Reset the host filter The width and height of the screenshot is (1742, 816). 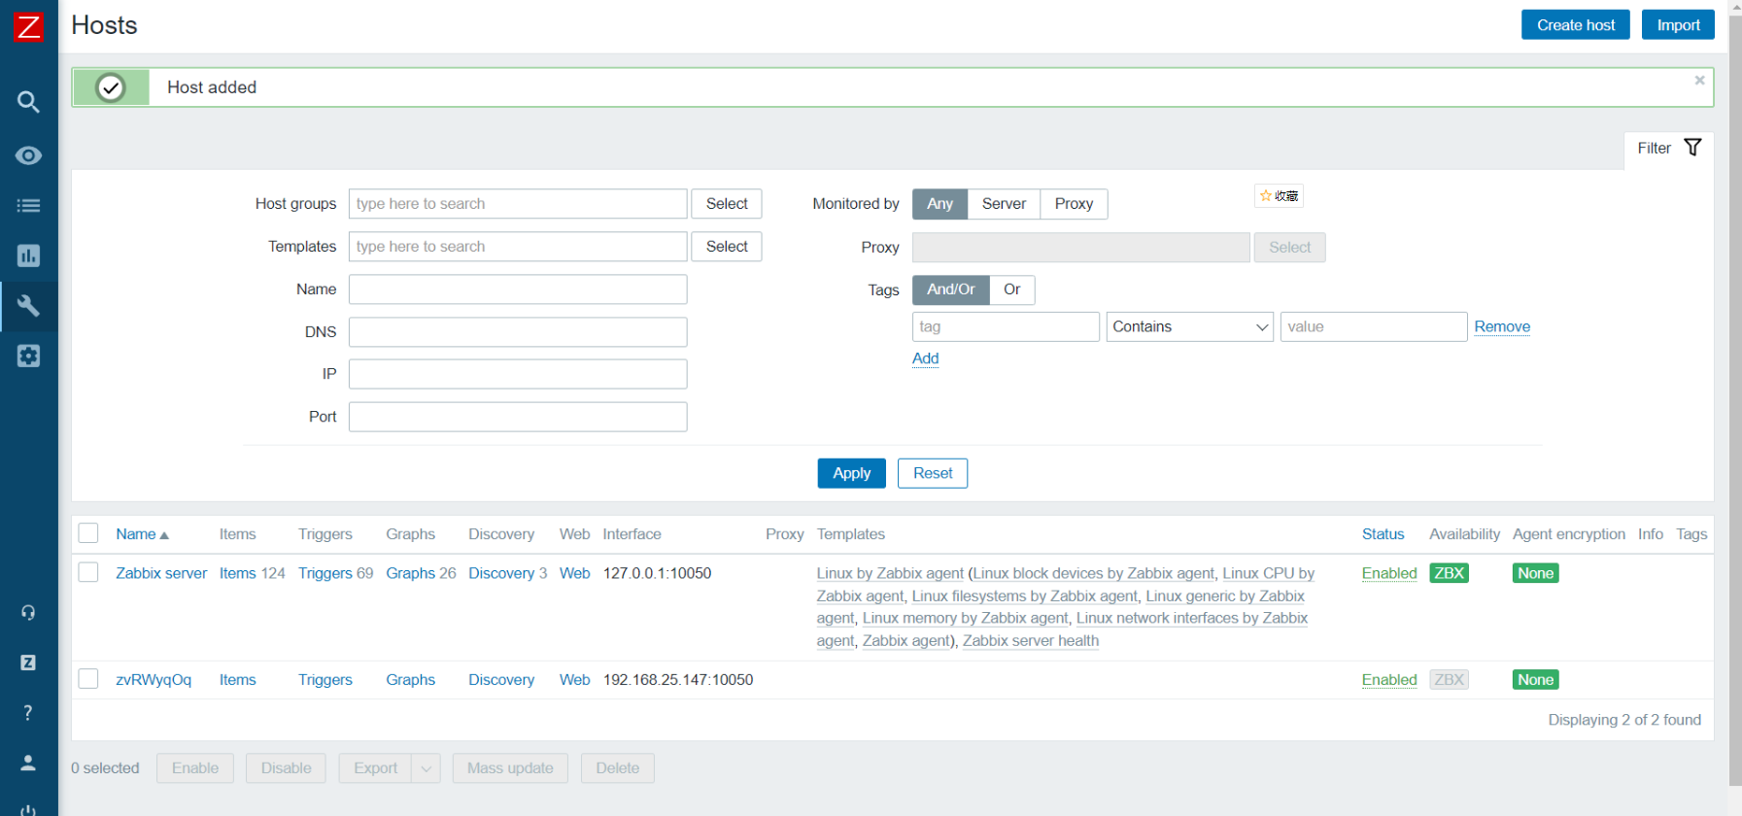933,473
